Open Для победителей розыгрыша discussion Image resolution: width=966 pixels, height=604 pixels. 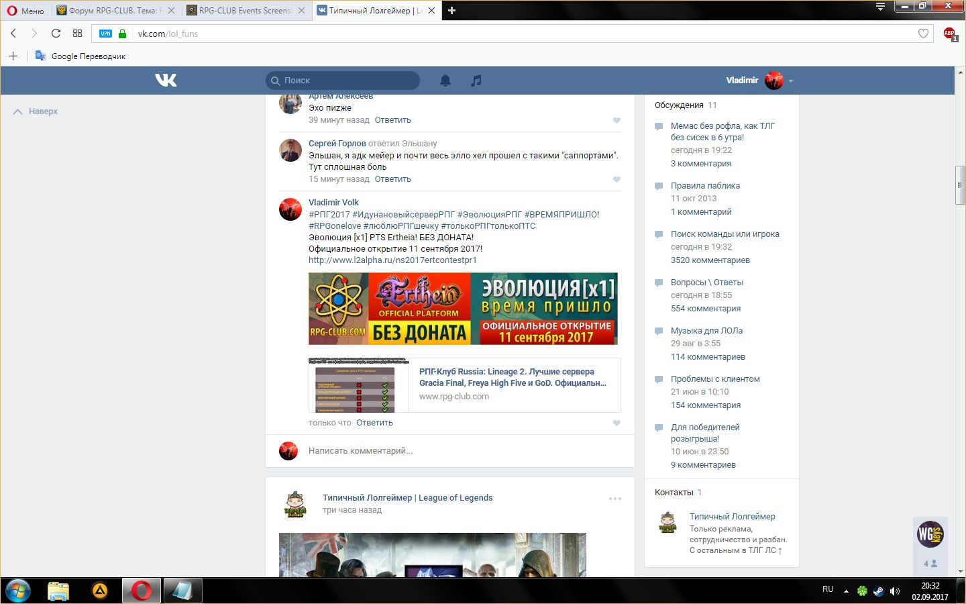click(x=705, y=433)
